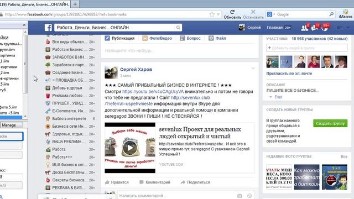Click the Напишите что-нибудь post field
Image resolution: width=354 pixels, height=199 pixels.
(180, 51)
